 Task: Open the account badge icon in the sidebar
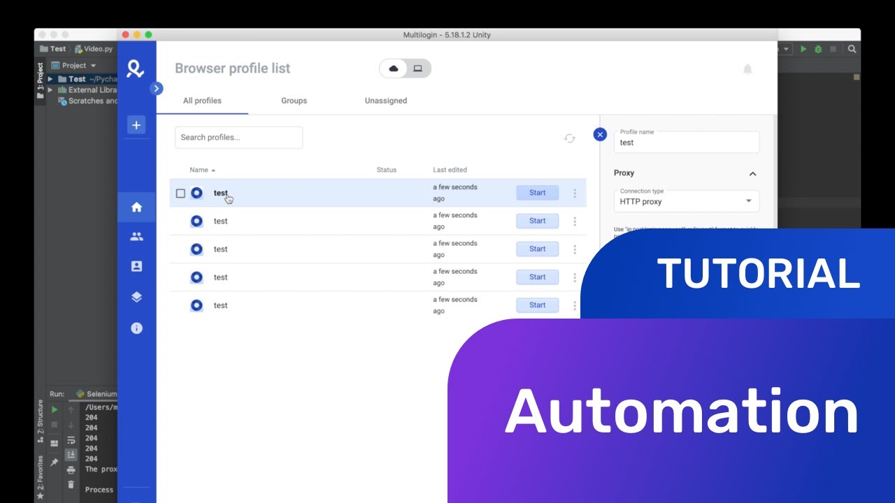coord(136,266)
